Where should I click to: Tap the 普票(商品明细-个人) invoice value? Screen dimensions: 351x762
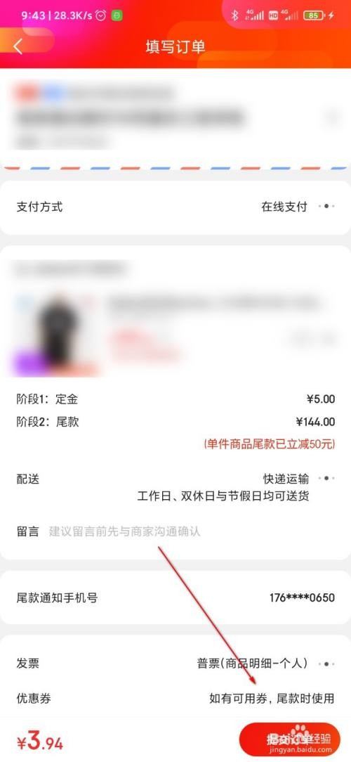click(252, 664)
